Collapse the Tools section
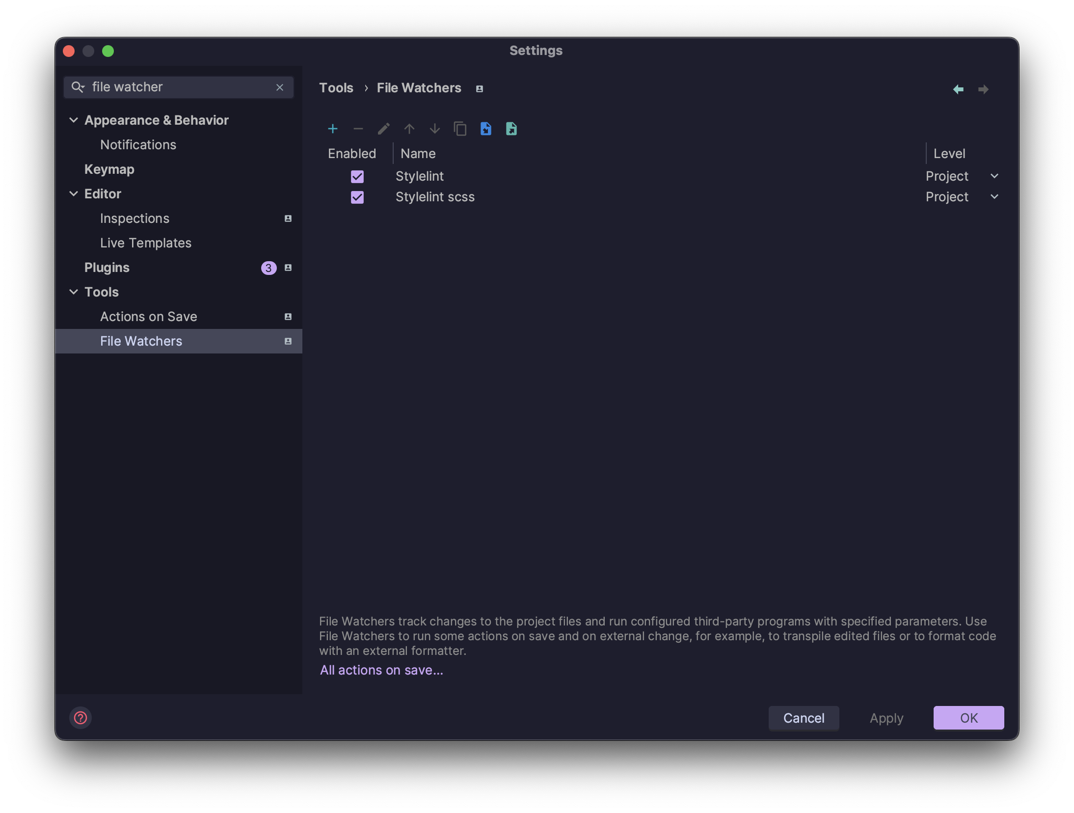 (x=74, y=292)
